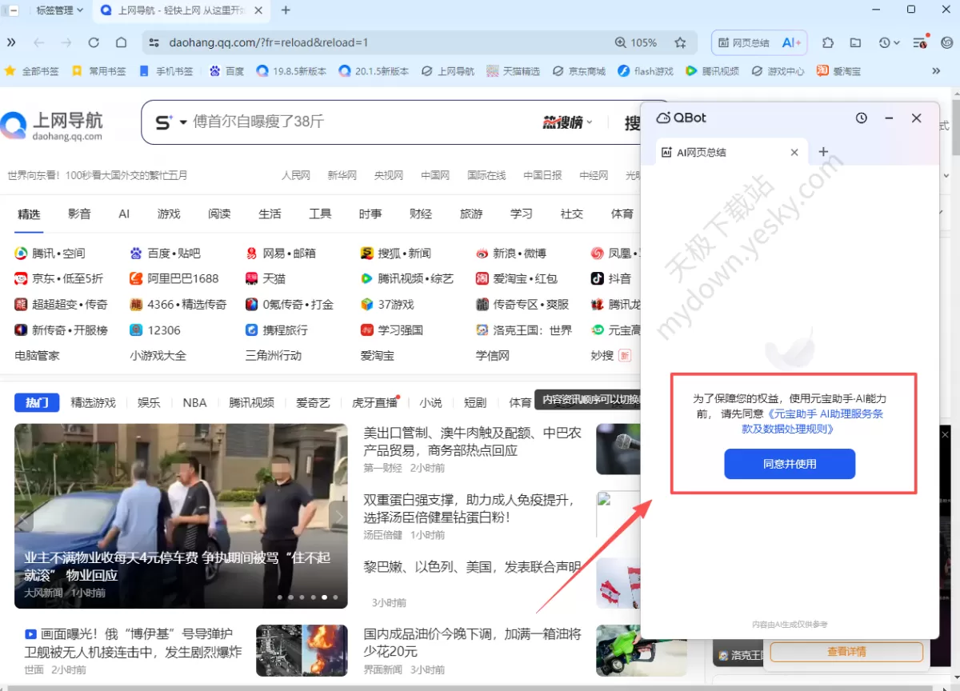Image resolution: width=960 pixels, height=691 pixels.
Task: Open the 腾讯视频 bookmark
Action: click(x=713, y=71)
